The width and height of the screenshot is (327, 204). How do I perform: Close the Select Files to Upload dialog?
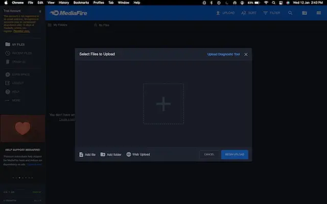coord(246,55)
